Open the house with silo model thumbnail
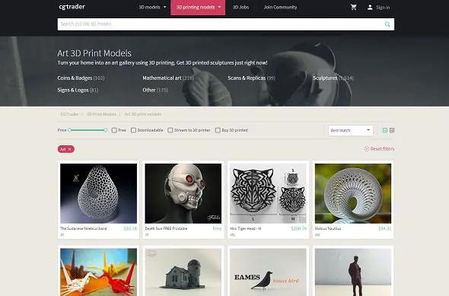 [183, 272]
